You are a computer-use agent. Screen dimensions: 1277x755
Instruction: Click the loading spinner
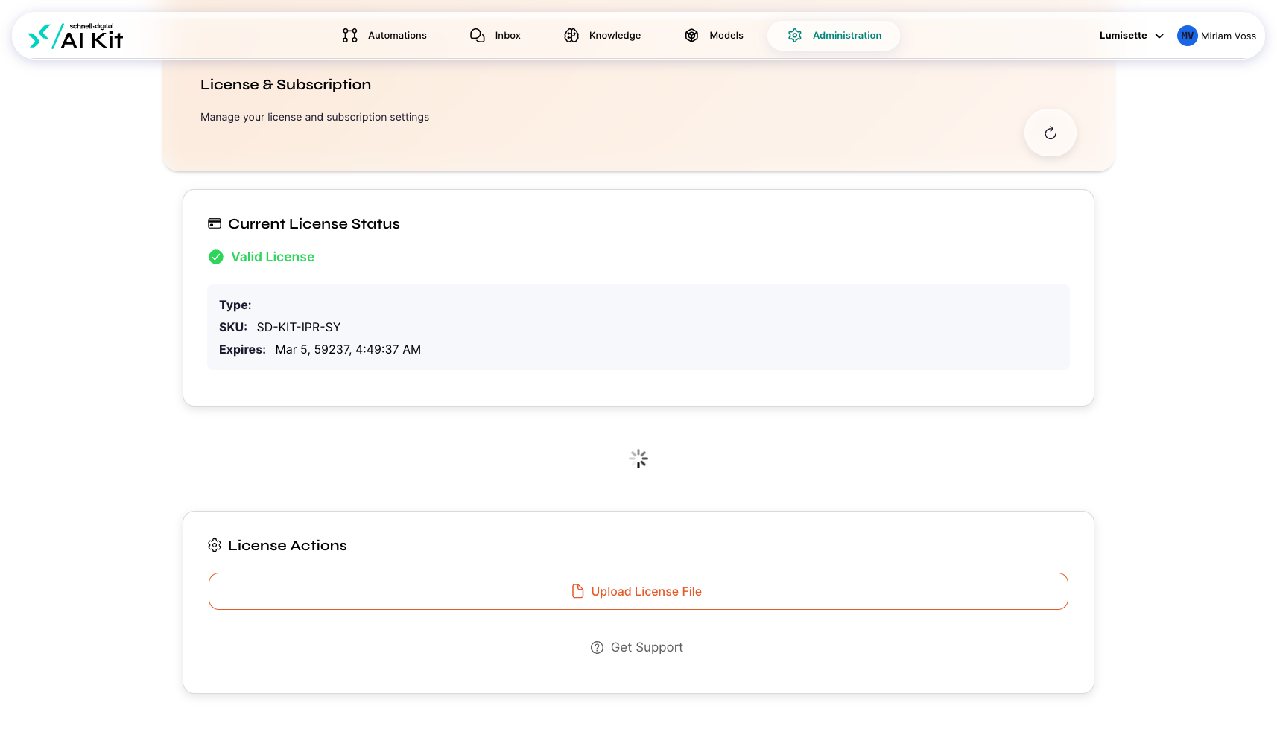[x=638, y=459]
